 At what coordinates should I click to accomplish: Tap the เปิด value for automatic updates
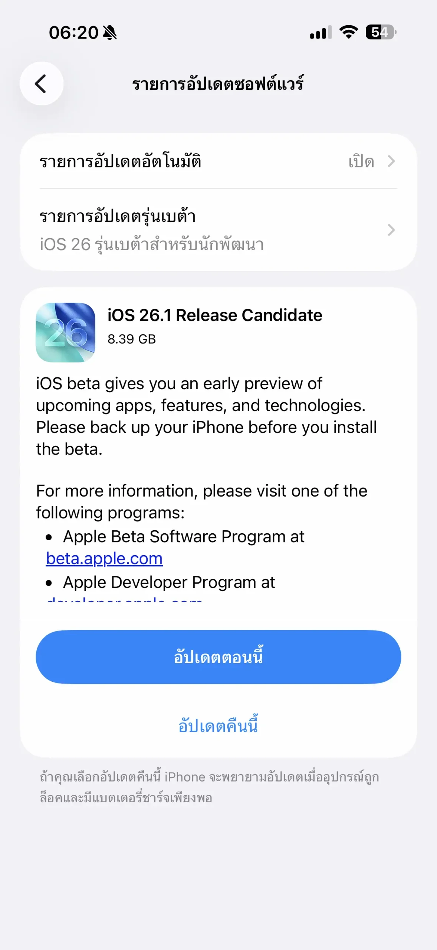(x=361, y=162)
